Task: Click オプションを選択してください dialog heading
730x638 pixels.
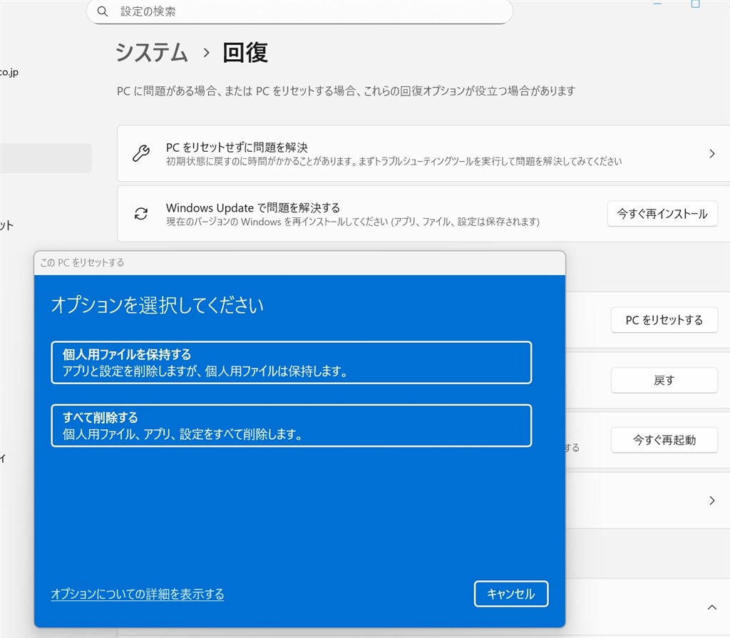Action: 158,305
